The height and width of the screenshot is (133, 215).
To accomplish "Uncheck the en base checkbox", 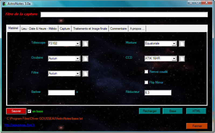I will (x=29, y=111).
